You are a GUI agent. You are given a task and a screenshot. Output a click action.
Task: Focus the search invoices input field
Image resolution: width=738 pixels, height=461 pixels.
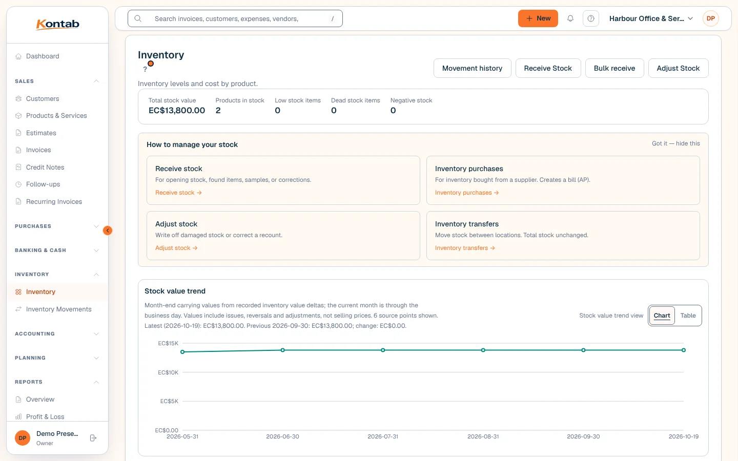point(235,18)
